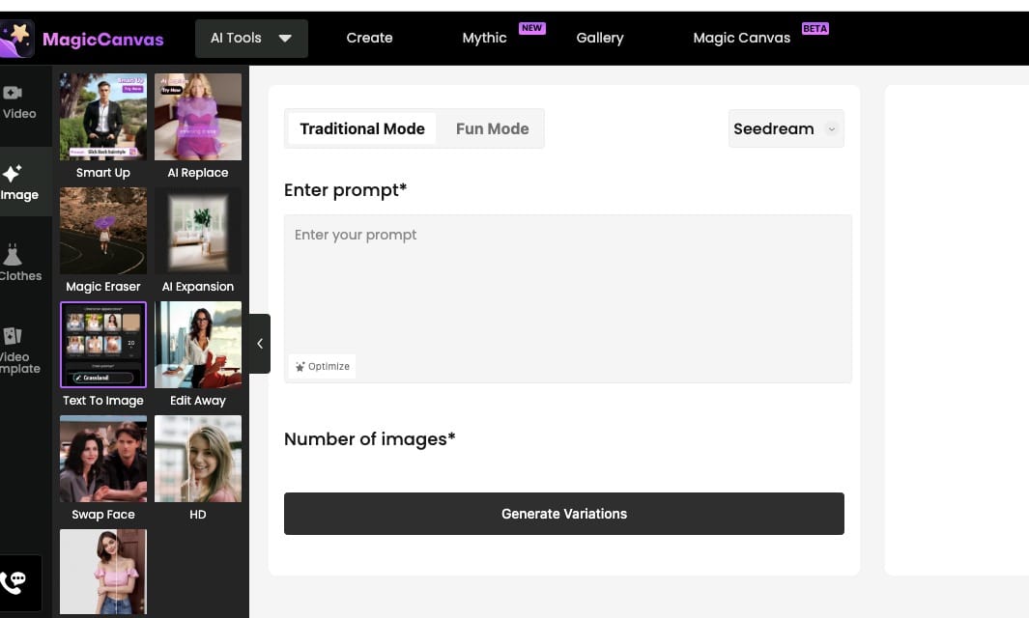Click the AI Replace label text

197,173
